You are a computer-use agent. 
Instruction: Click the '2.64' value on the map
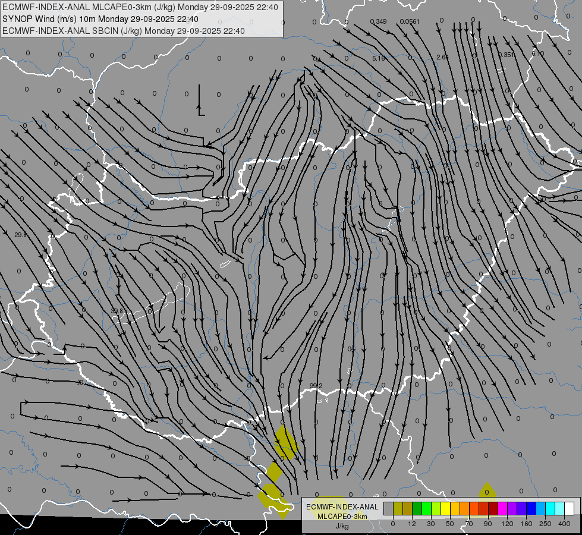(x=442, y=57)
